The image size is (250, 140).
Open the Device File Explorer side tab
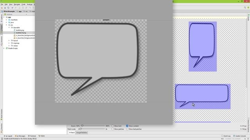pyautogui.click(x=248, y=125)
